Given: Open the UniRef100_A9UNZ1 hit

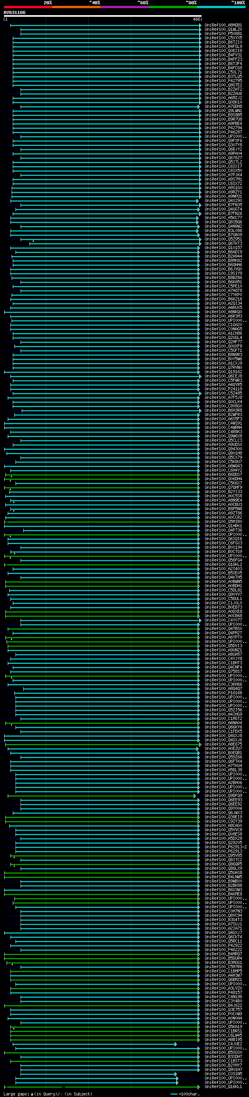Looking at the screenshot, I should 223,650.
